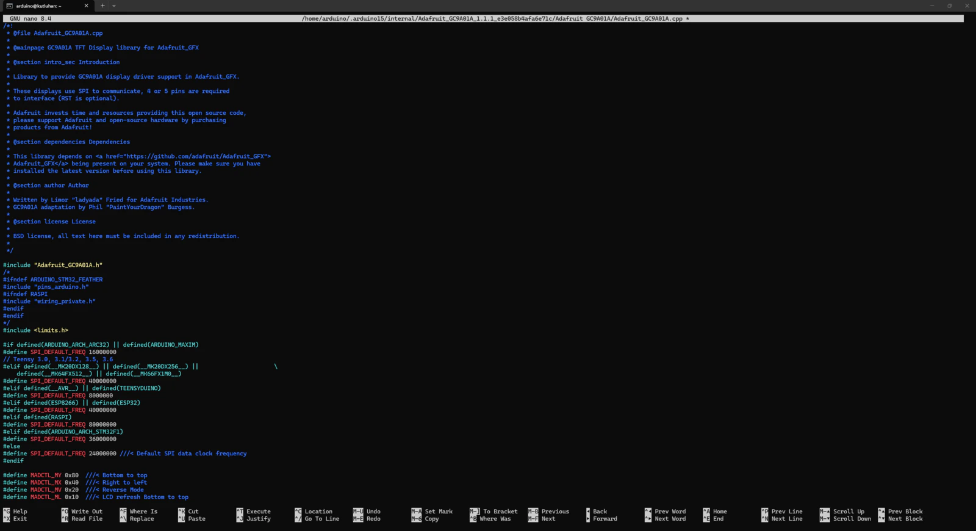Viewport: 976px width, 531px height.
Task: Click the 'Justify' shortcut label
Action: 259,519
